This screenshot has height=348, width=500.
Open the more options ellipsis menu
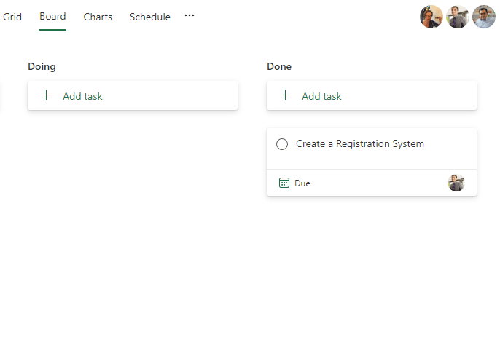pos(190,15)
